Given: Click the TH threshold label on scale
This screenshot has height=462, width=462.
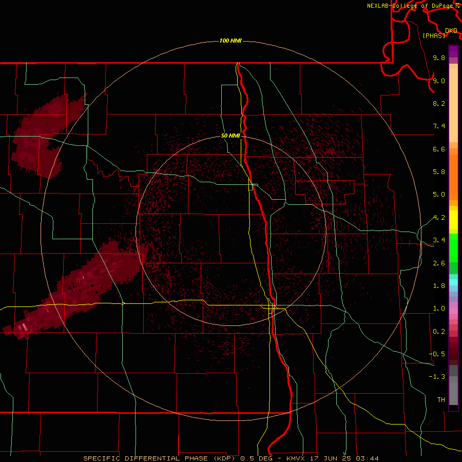Looking at the screenshot, I should 441,400.
